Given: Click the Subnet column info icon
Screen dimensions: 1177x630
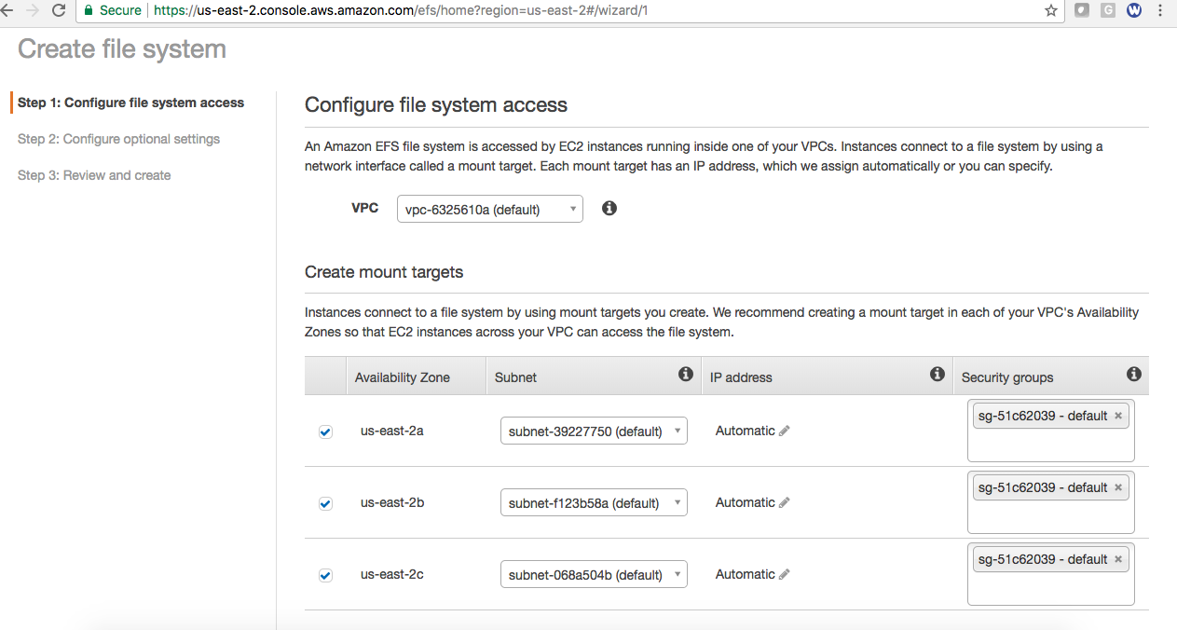Looking at the screenshot, I should tap(686, 374).
